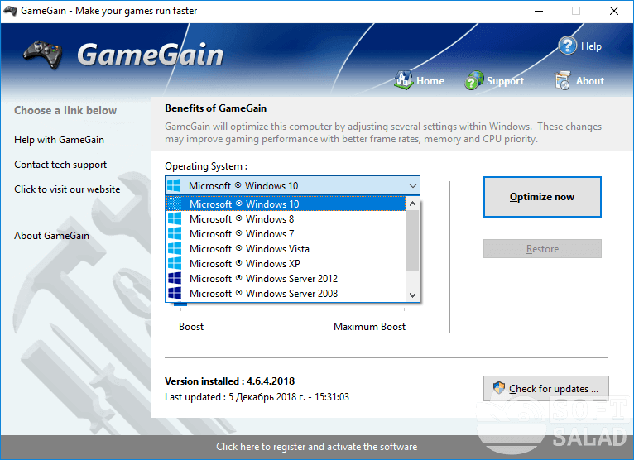Click the Windows logo beside Server 2012 entry
This screenshot has width=634, height=460.
tap(175, 279)
